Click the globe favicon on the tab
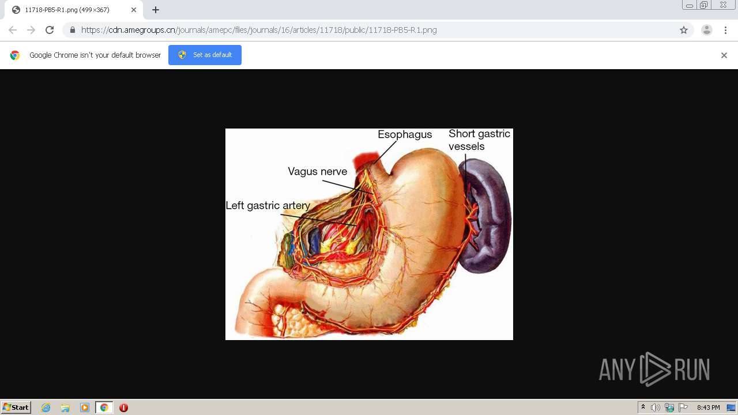Viewport: 738px width, 415px height. [x=16, y=10]
